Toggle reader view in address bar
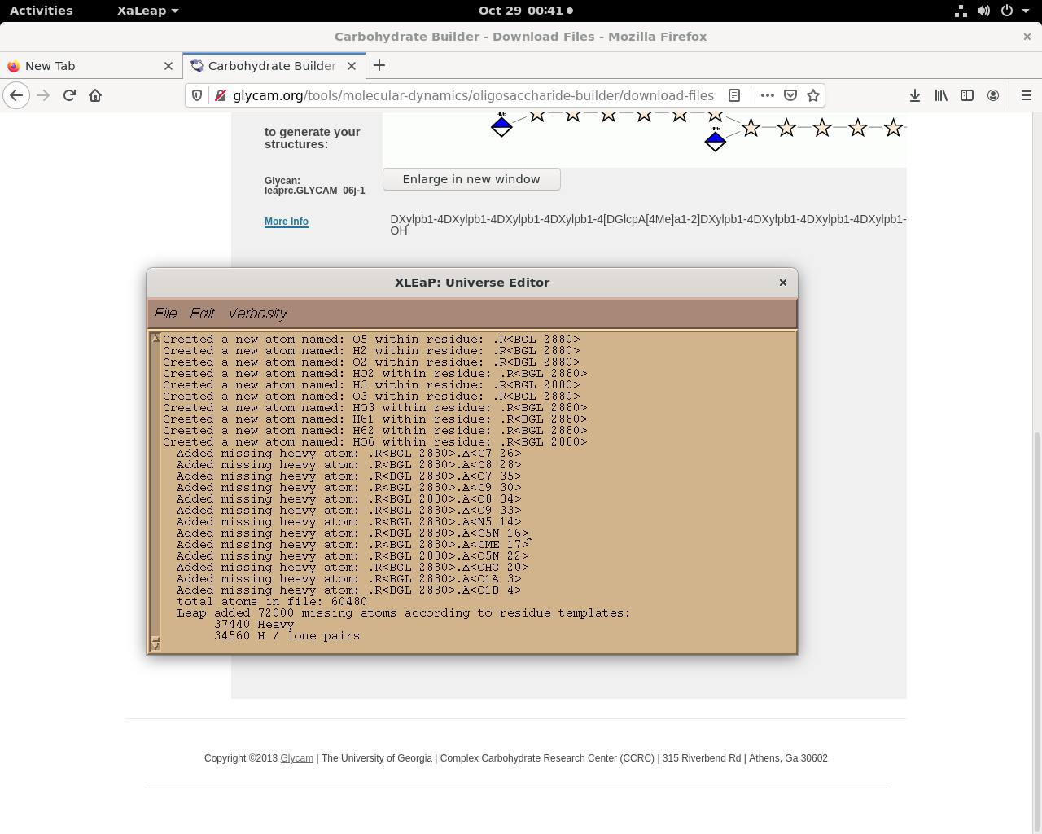The image size is (1042, 834). point(734,95)
